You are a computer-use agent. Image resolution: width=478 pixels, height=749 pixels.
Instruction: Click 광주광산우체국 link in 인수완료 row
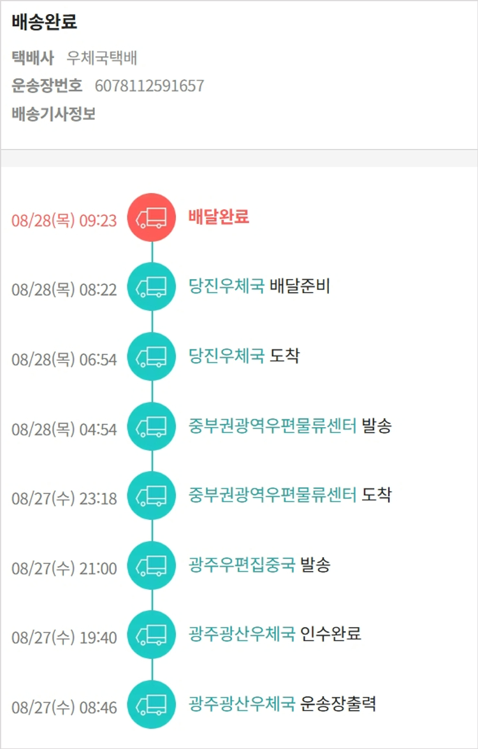pos(242,634)
